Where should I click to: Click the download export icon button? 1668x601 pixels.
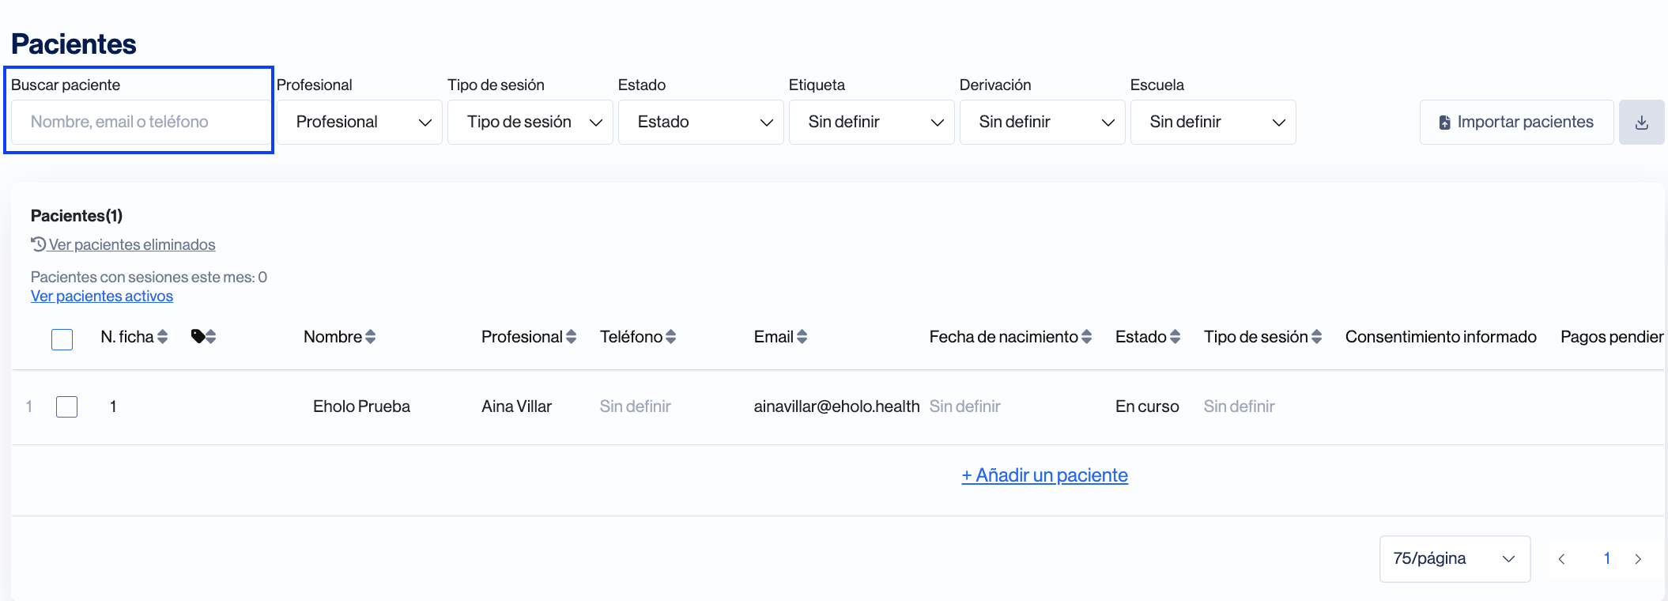[1641, 123]
